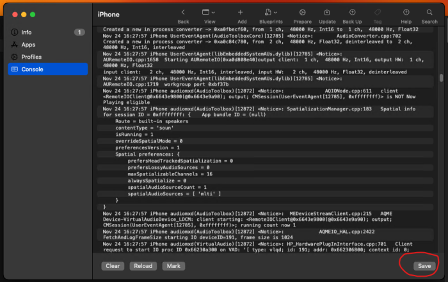Click the "spatialAudioSources = [ 'mlti' ]" line

tap(174, 194)
